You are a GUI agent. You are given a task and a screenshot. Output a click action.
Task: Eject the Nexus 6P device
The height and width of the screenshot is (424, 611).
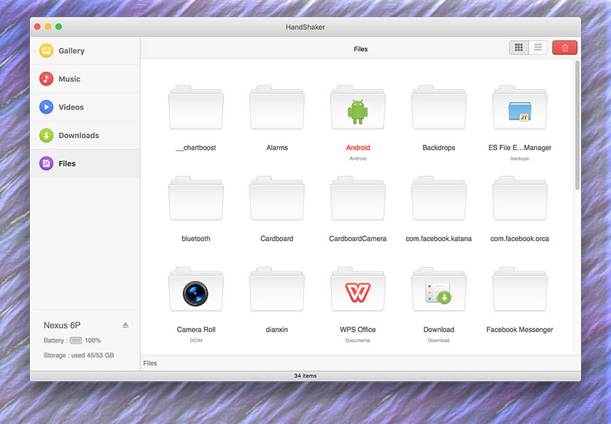(125, 325)
